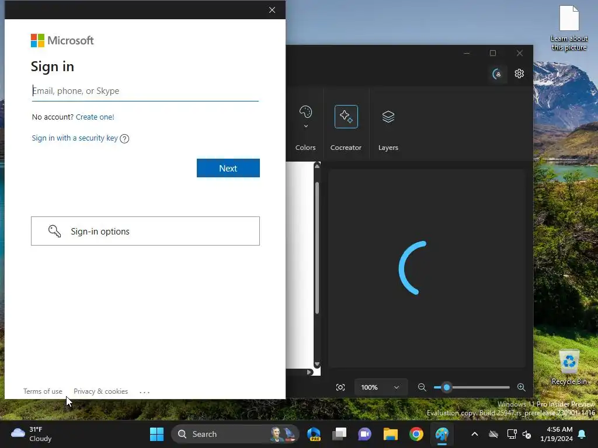The height and width of the screenshot is (448, 598).
Task: Minimize the Paint window
Action: tap(467, 53)
